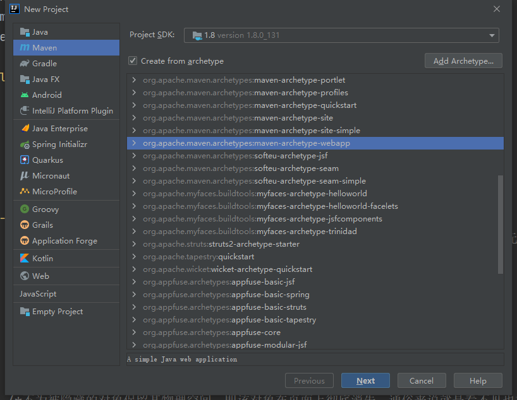Viewport: 517px width, 400px height.
Task: Click the Micronaut mu icon
Action: tap(25, 176)
